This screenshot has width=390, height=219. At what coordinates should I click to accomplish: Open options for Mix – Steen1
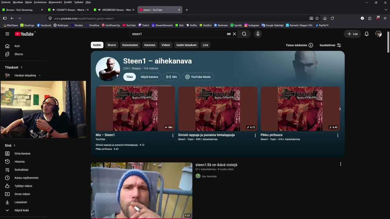coord(173,135)
